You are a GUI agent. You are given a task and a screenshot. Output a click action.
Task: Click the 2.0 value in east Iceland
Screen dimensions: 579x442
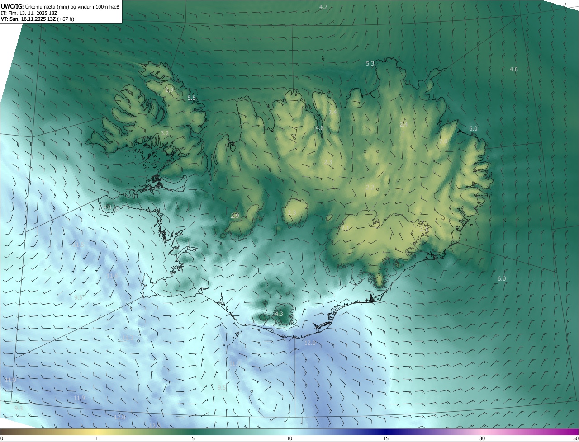coord(444,141)
